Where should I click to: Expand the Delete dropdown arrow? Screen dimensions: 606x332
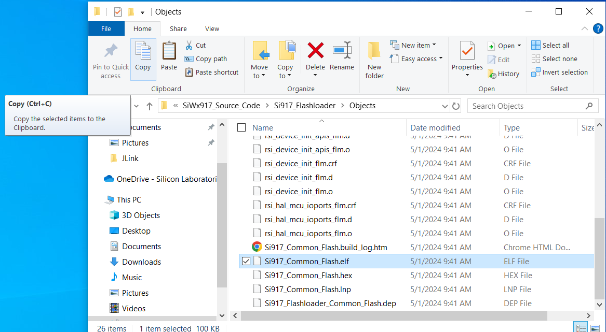[315, 75]
